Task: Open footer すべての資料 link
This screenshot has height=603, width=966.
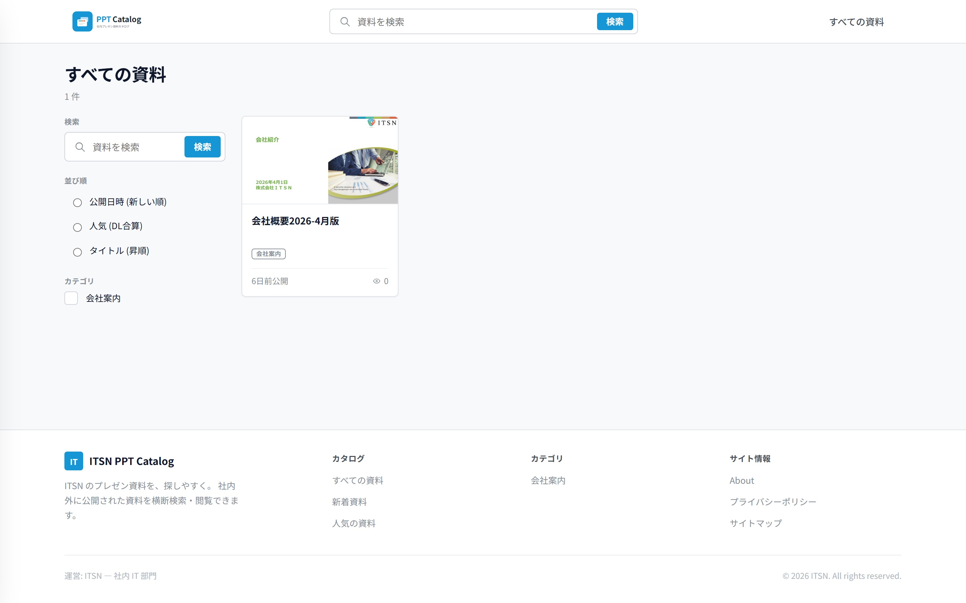Action: coord(358,481)
